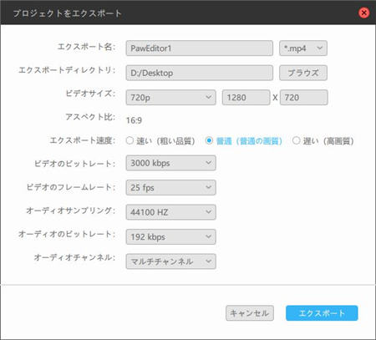Open the マルチチャンネル audio channel dropdown
The height and width of the screenshot is (340, 376).
tap(170, 261)
